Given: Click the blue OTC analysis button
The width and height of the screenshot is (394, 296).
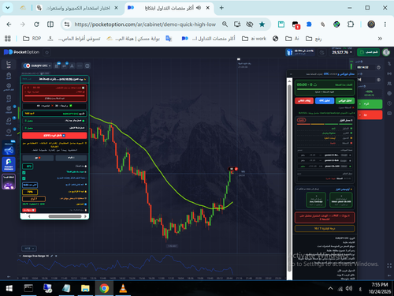Looking at the screenshot, I should (325, 101).
